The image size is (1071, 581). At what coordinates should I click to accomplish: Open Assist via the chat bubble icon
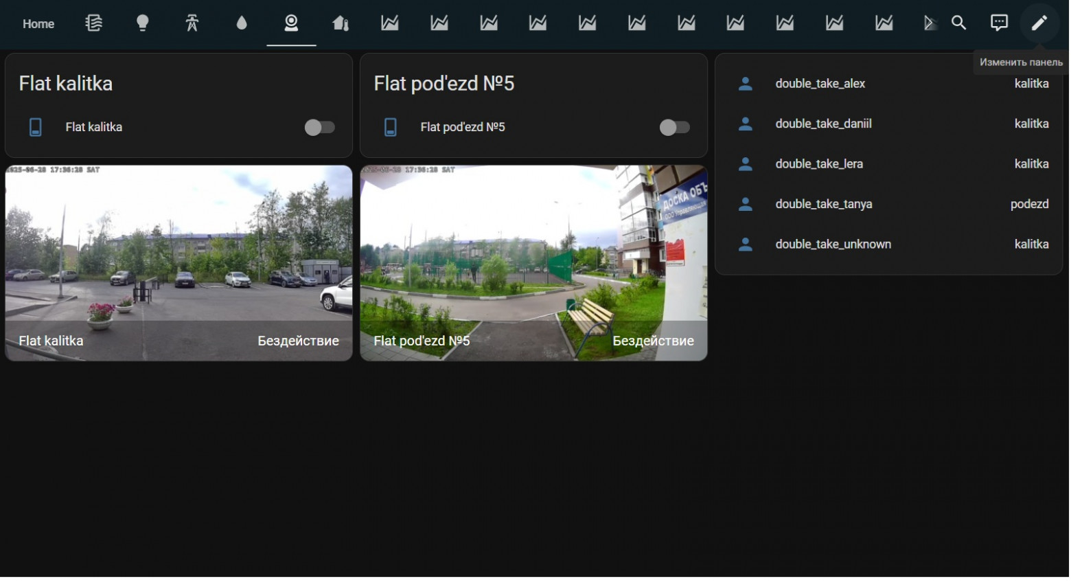pos(998,23)
